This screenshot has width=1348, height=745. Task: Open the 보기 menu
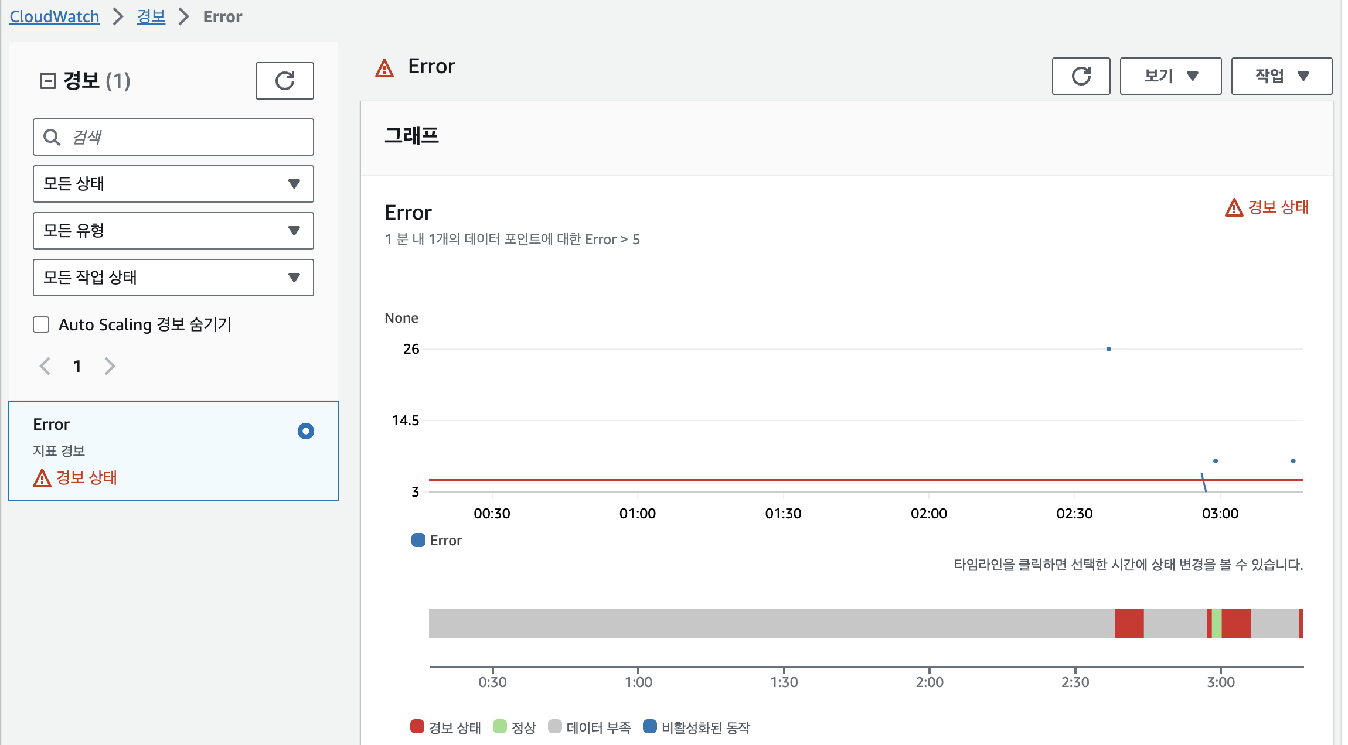click(x=1170, y=76)
